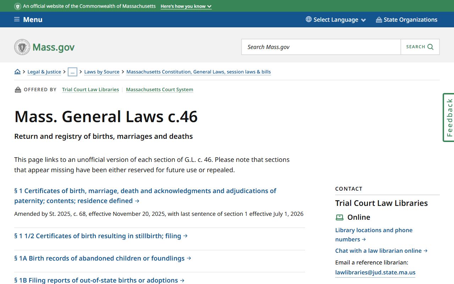The width and height of the screenshot is (454, 284).
Task: Click the SEARCH button
Action: coord(420,47)
